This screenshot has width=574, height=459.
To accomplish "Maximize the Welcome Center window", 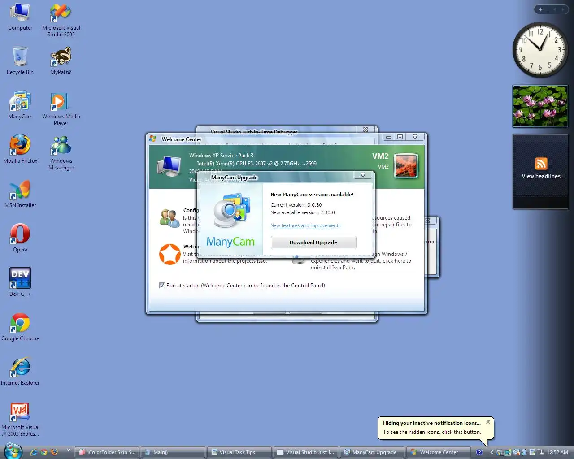I will 400,137.
